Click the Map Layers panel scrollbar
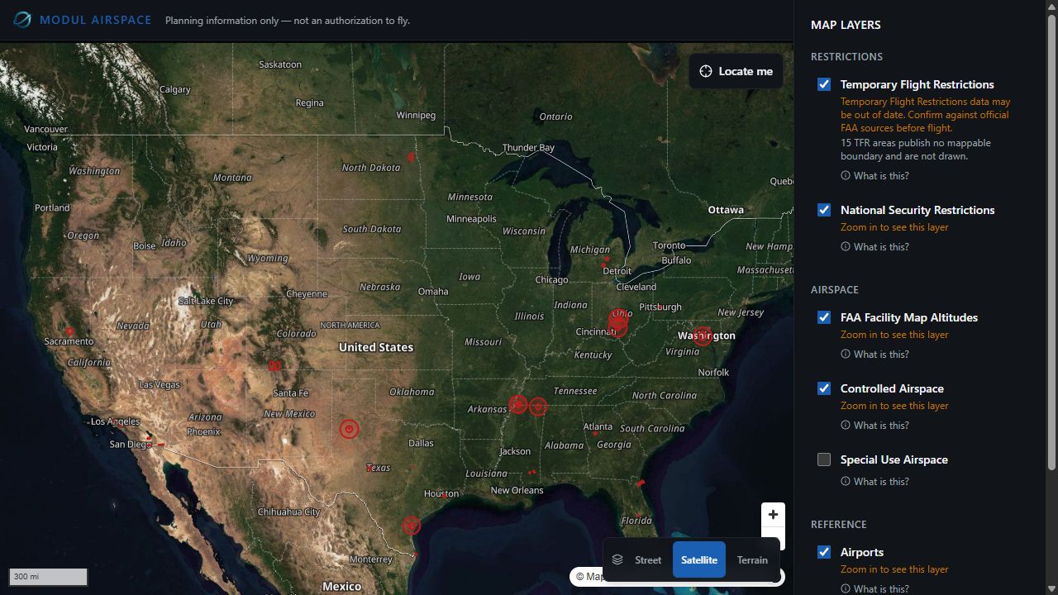The image size is (1058, 595). pos(1051,244)
